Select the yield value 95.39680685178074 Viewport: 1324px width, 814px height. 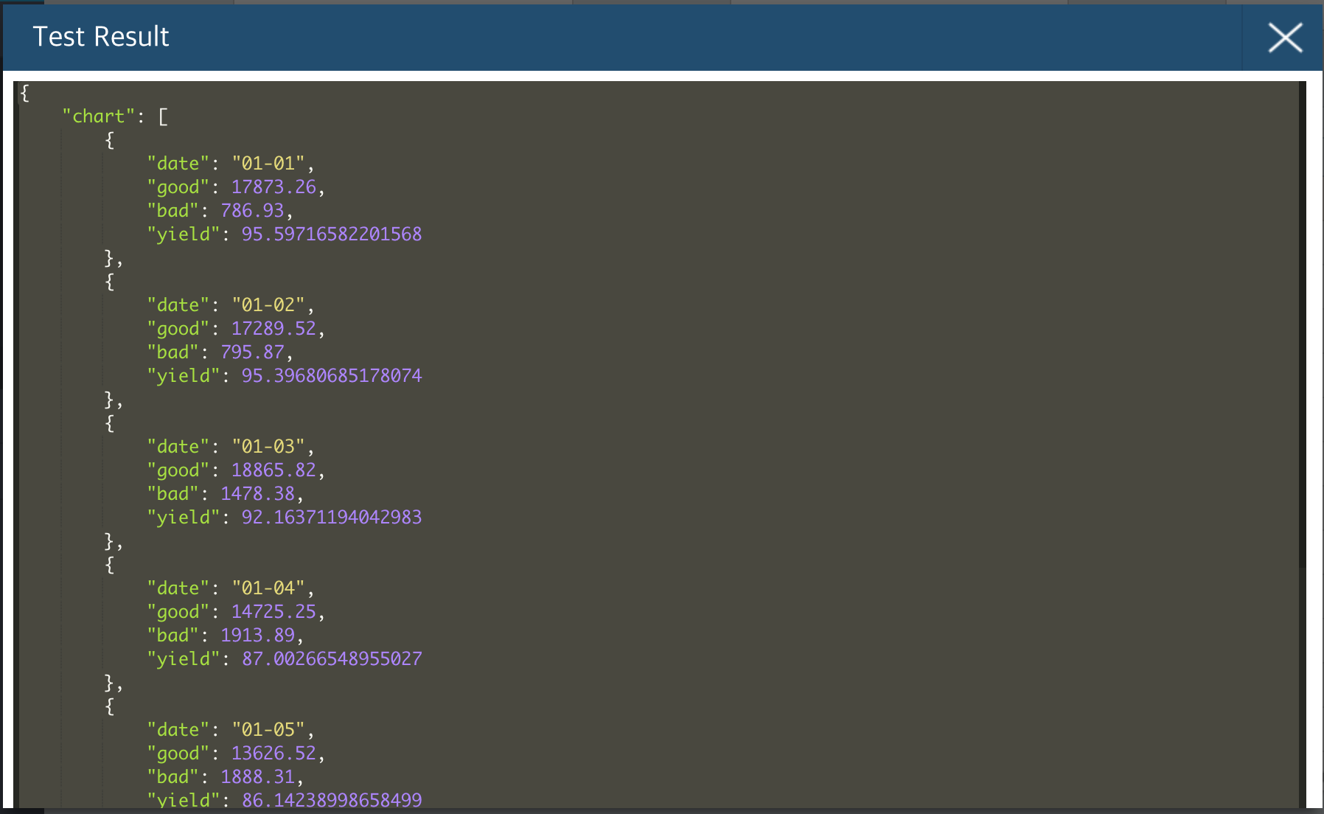tap(332, 376)
